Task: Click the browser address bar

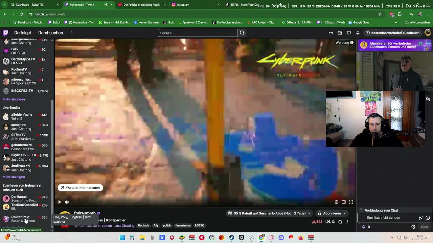Action: point(203,14)
